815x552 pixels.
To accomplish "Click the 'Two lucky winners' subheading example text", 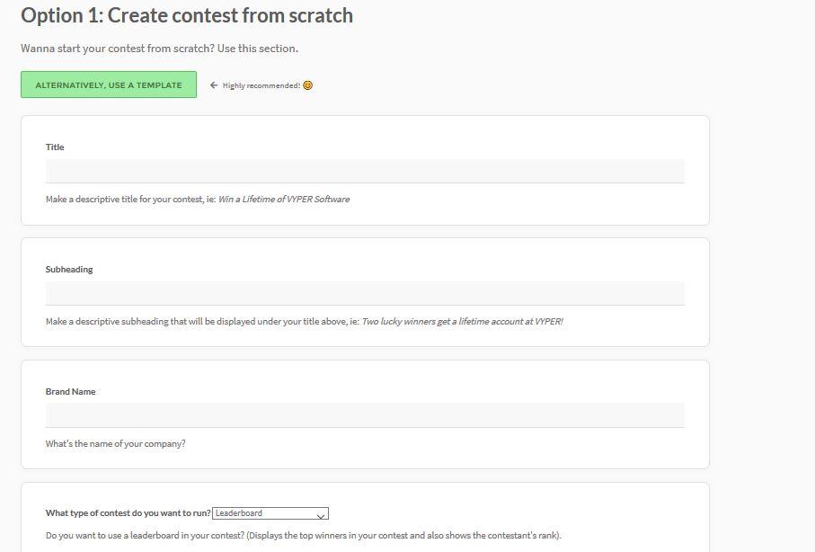I will [x=462, y=321].
